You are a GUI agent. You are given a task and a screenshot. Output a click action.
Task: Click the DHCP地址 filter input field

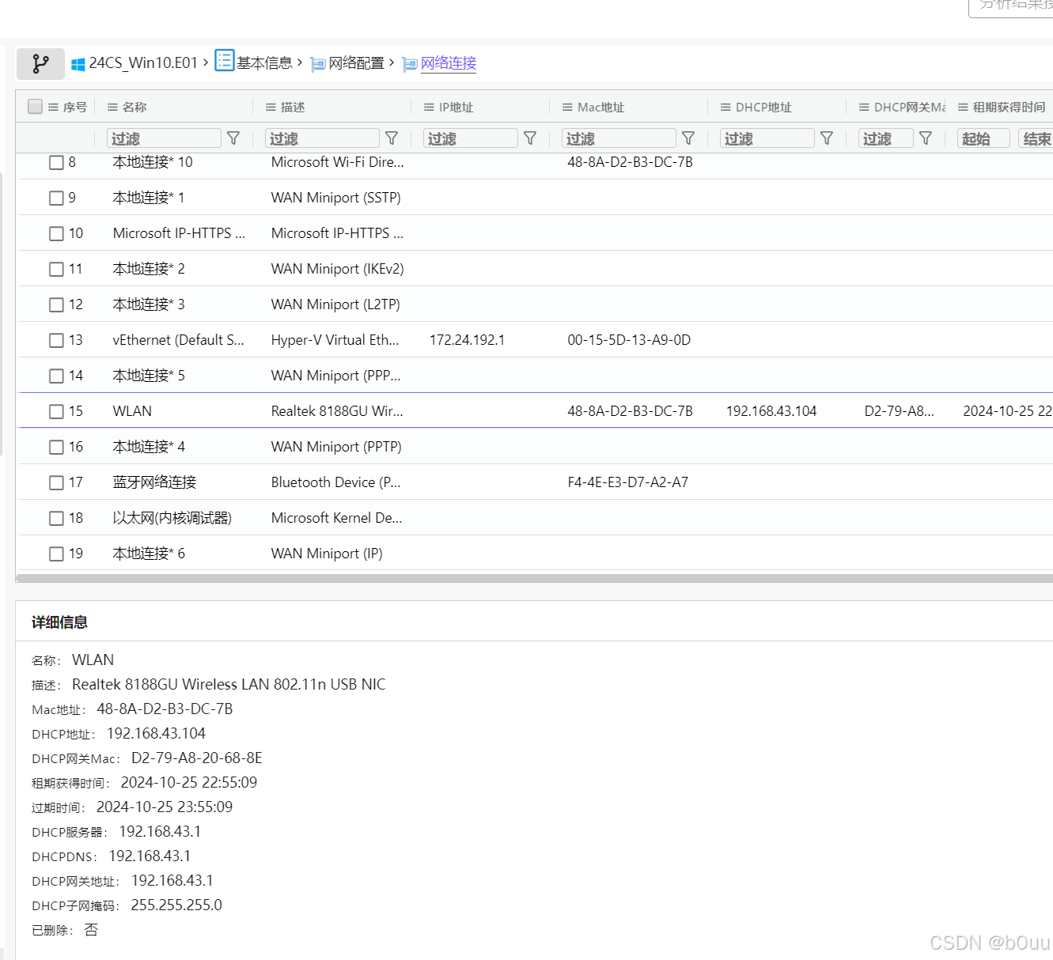[x=767, y=138]
